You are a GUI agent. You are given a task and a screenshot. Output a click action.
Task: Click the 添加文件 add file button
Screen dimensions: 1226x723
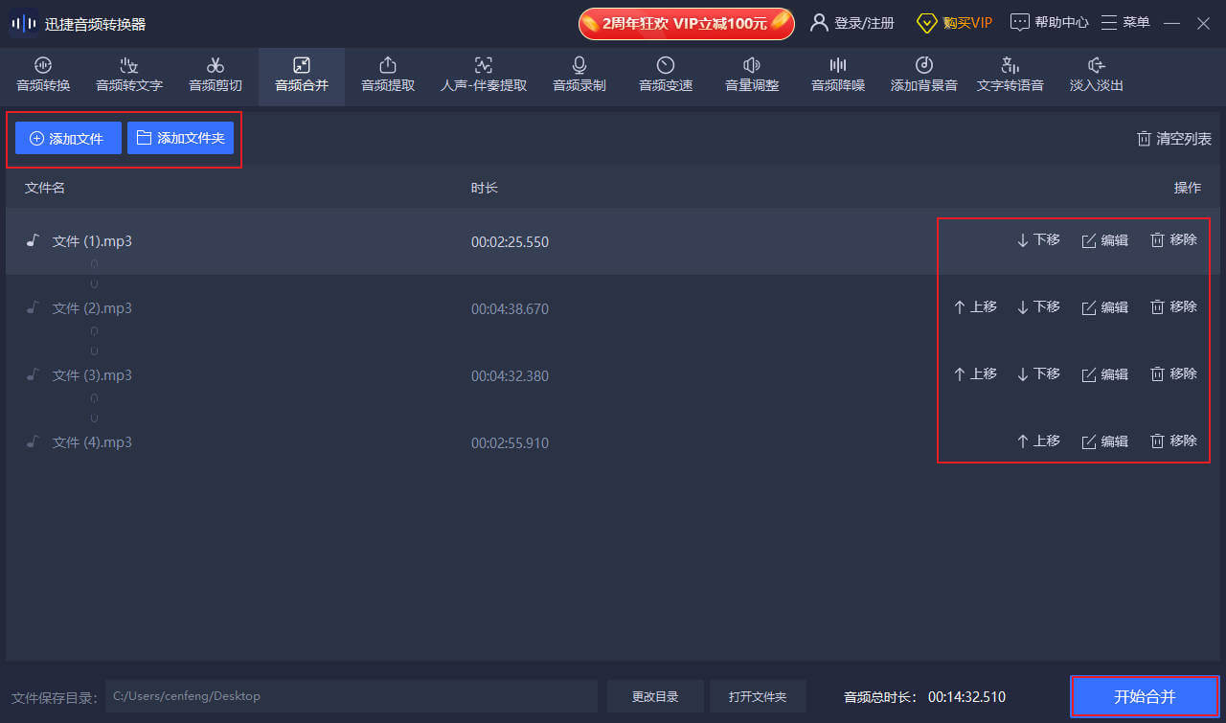pyautogui.click(x=68, y=139)
